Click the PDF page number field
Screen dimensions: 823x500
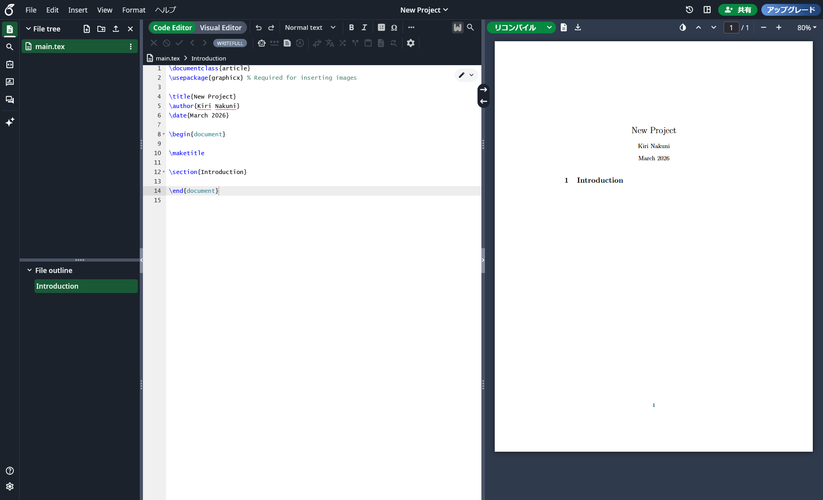(x=731, y=27)
